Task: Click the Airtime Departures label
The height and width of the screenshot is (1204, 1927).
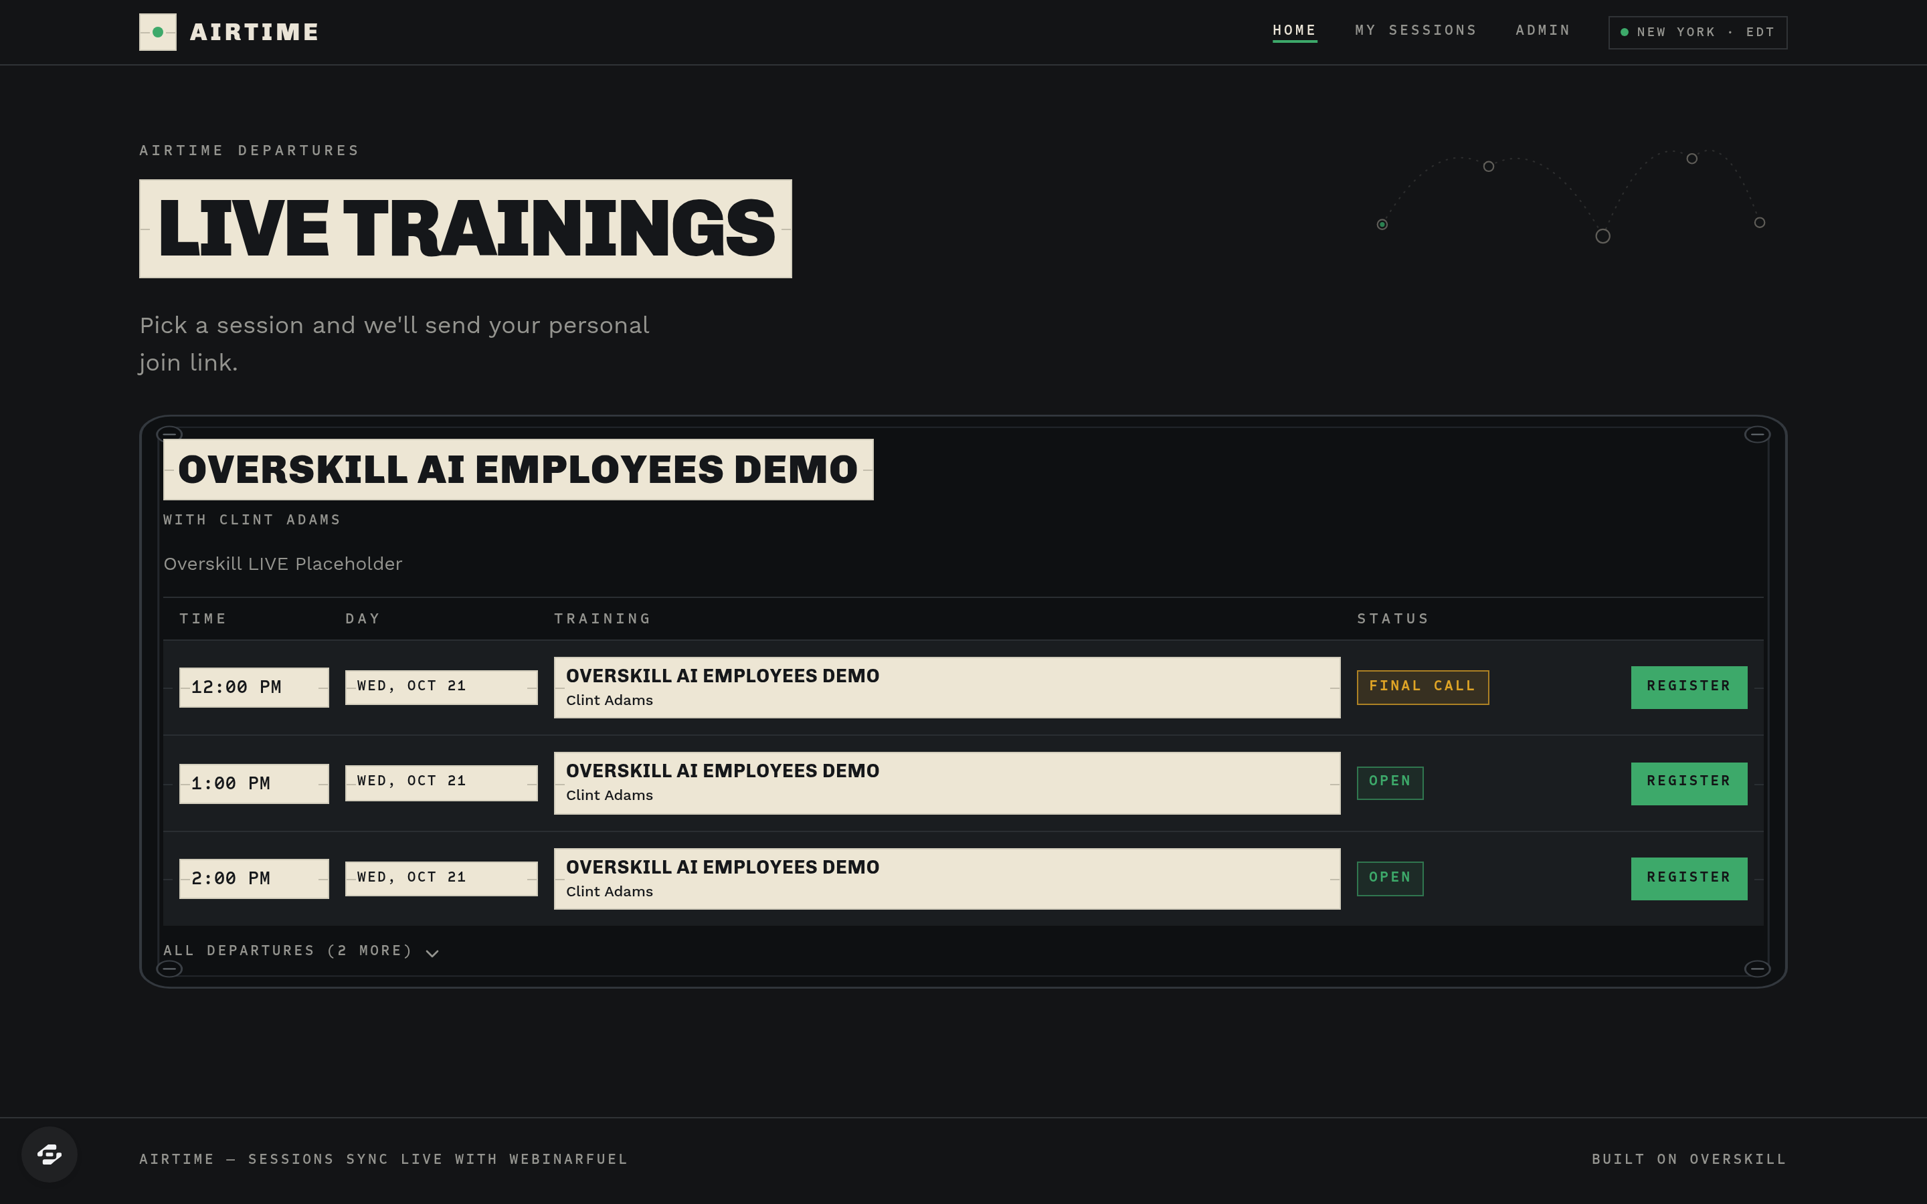Action: 249,150
